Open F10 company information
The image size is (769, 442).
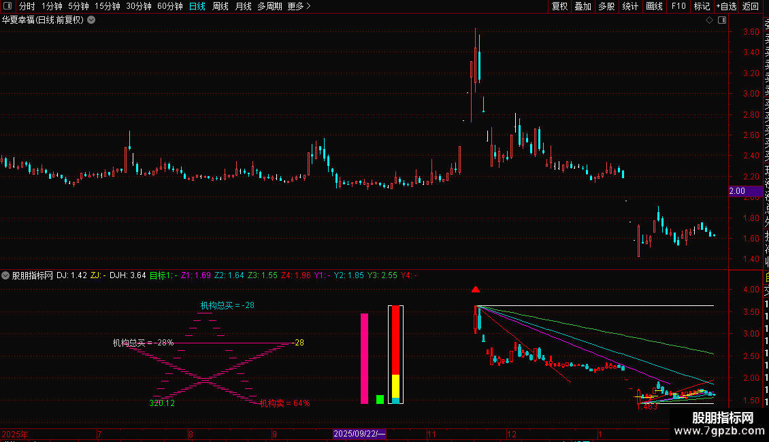point(678,6)
